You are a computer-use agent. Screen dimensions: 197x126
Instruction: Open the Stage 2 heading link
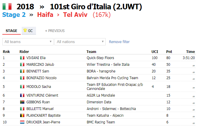tap(14, 15)
